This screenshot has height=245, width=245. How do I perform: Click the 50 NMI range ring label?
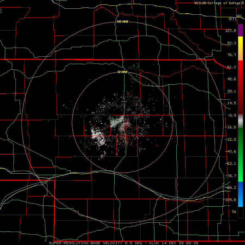click(122, 72)
